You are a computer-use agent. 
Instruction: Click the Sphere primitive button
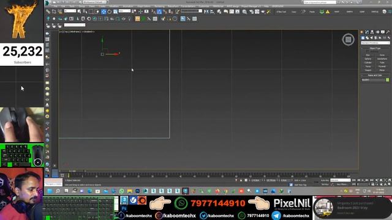point(368,59)
